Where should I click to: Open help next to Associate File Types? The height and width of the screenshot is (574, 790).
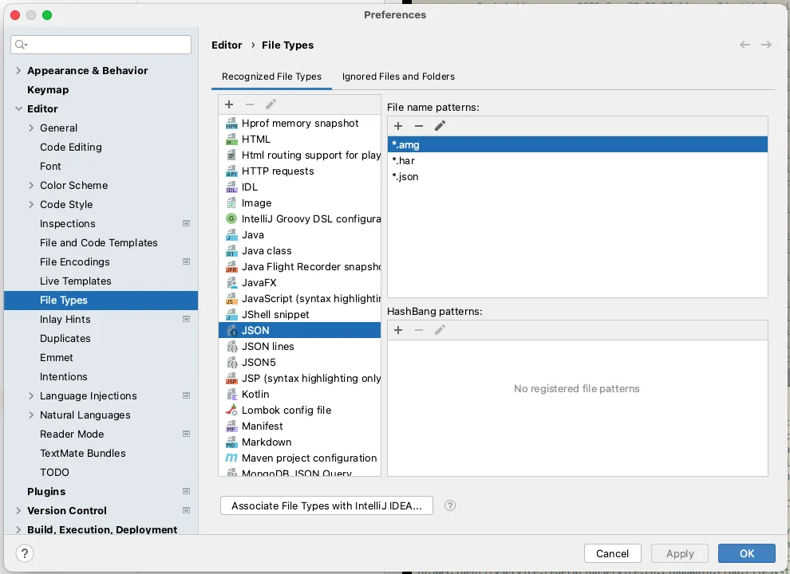pyautogui.click(x=450, y=505)
